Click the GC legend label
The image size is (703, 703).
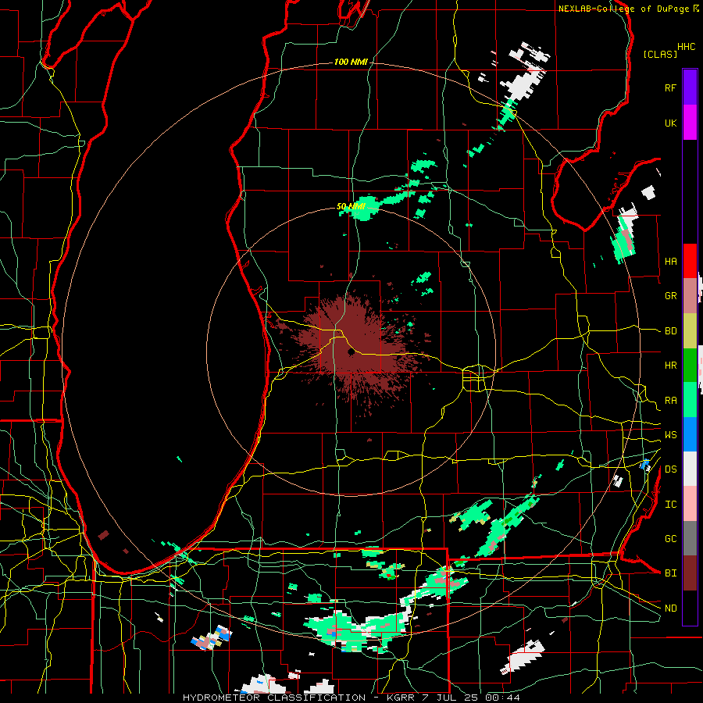[x=671, y=539]
